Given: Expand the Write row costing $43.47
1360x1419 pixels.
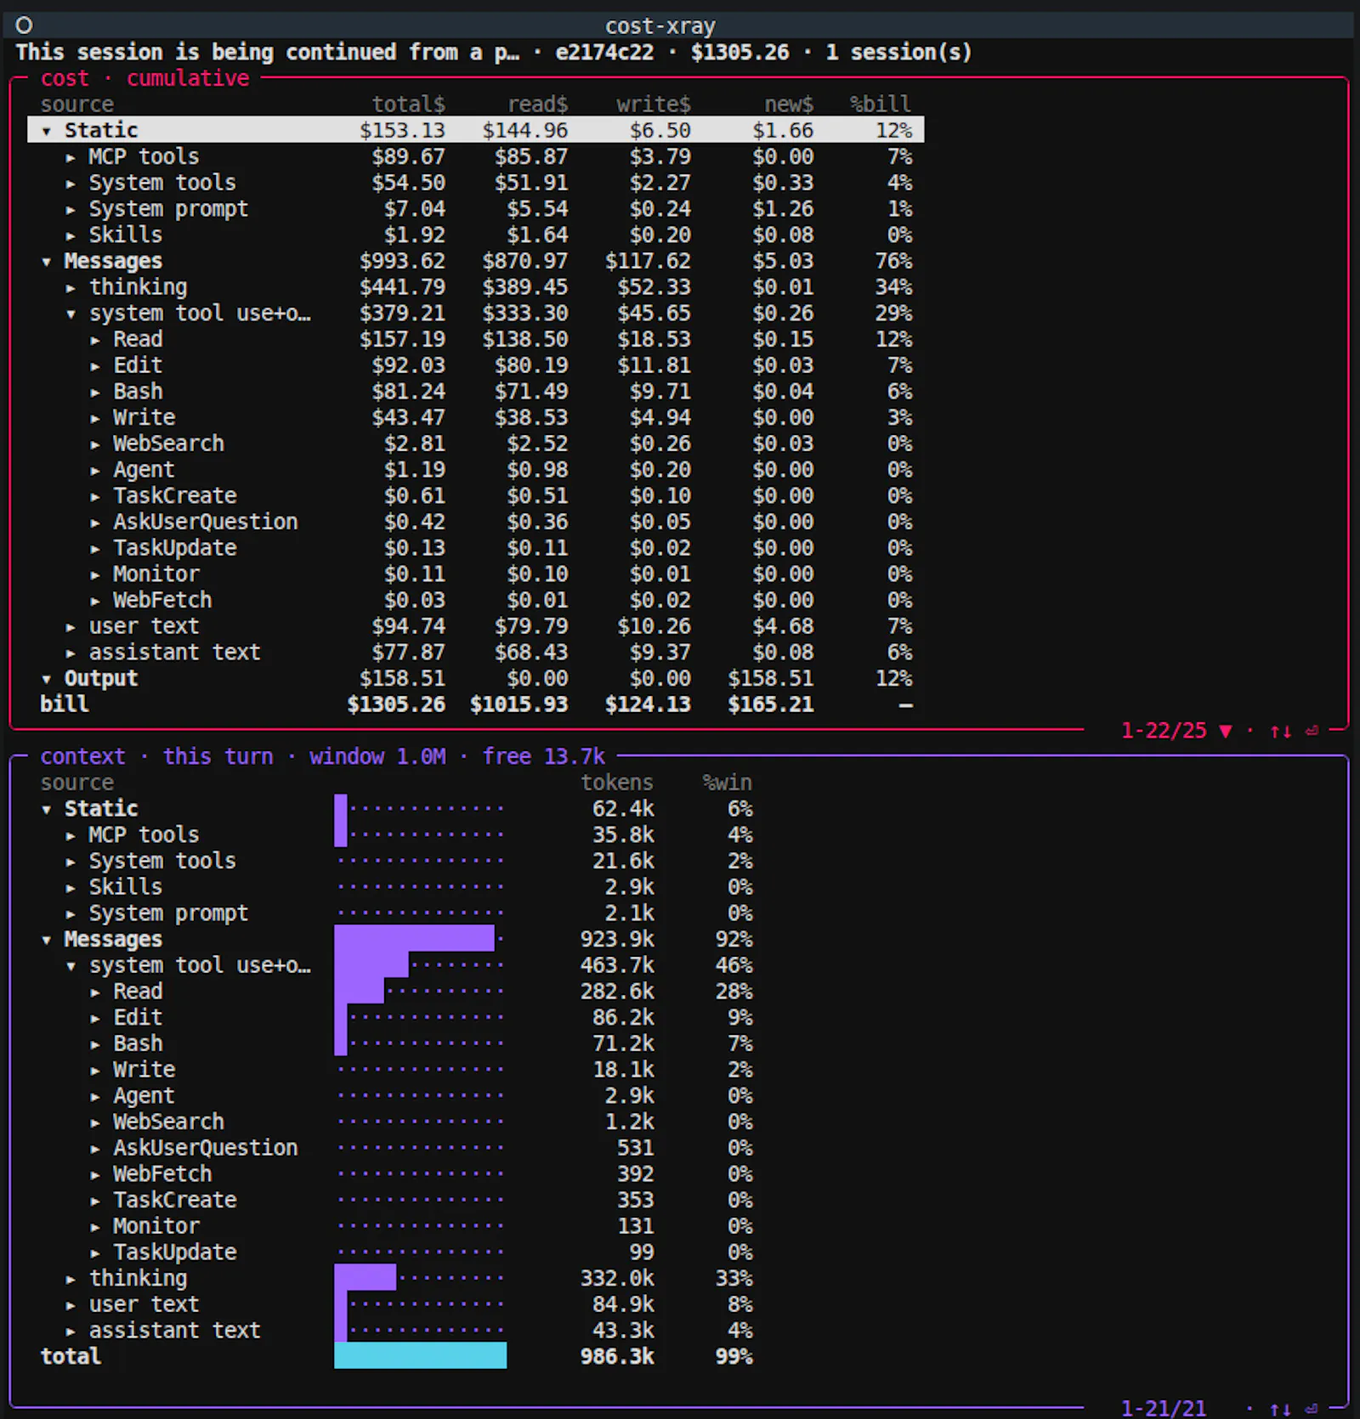Looking at the screenshot, I should (95, 418).
